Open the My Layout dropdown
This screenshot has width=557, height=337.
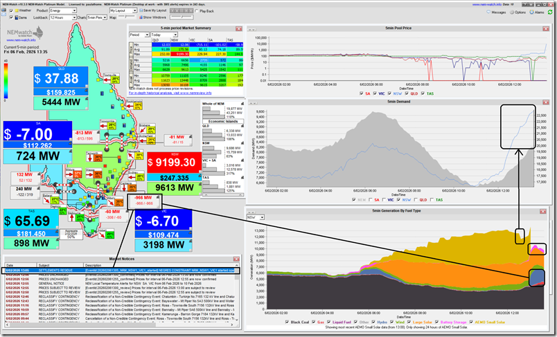point(123,10)
